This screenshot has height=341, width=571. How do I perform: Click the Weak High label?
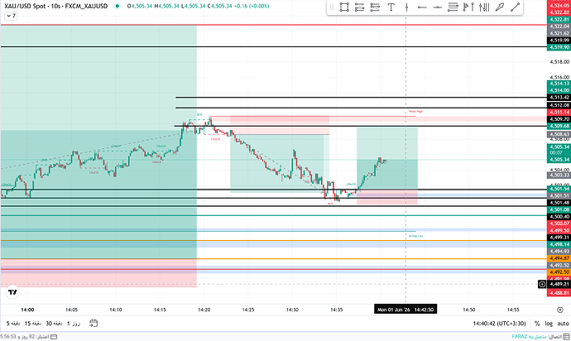(415, 112)
